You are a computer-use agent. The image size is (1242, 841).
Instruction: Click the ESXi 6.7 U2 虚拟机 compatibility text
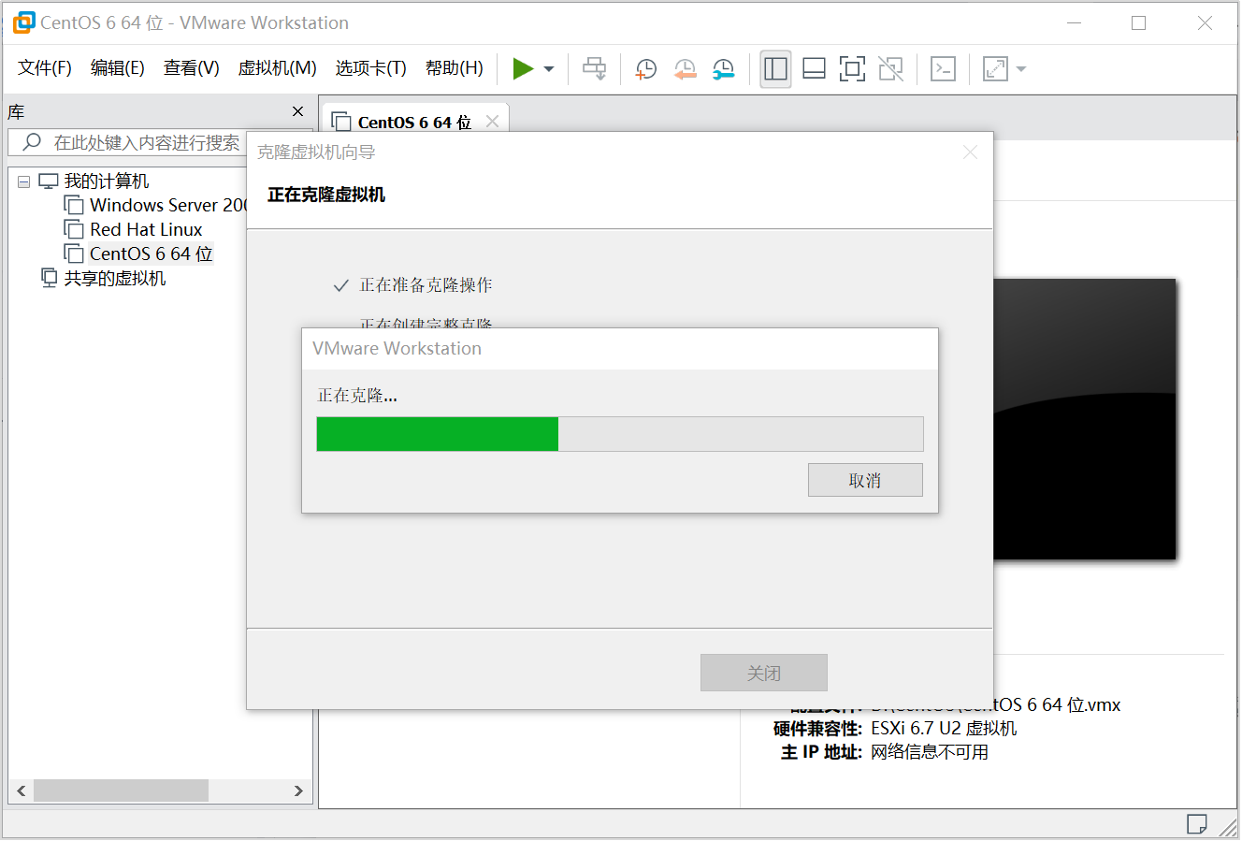pyautogui.click(x=944, y=728)
